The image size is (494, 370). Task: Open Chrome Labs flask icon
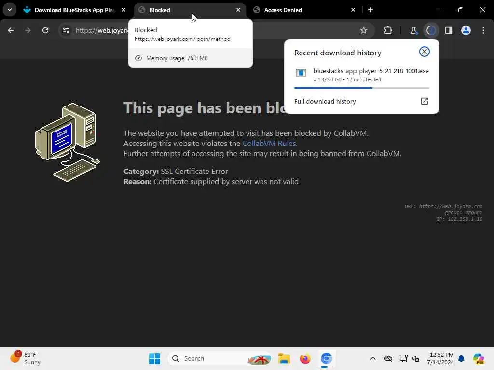pyautogui.click(x=413, y=30)
